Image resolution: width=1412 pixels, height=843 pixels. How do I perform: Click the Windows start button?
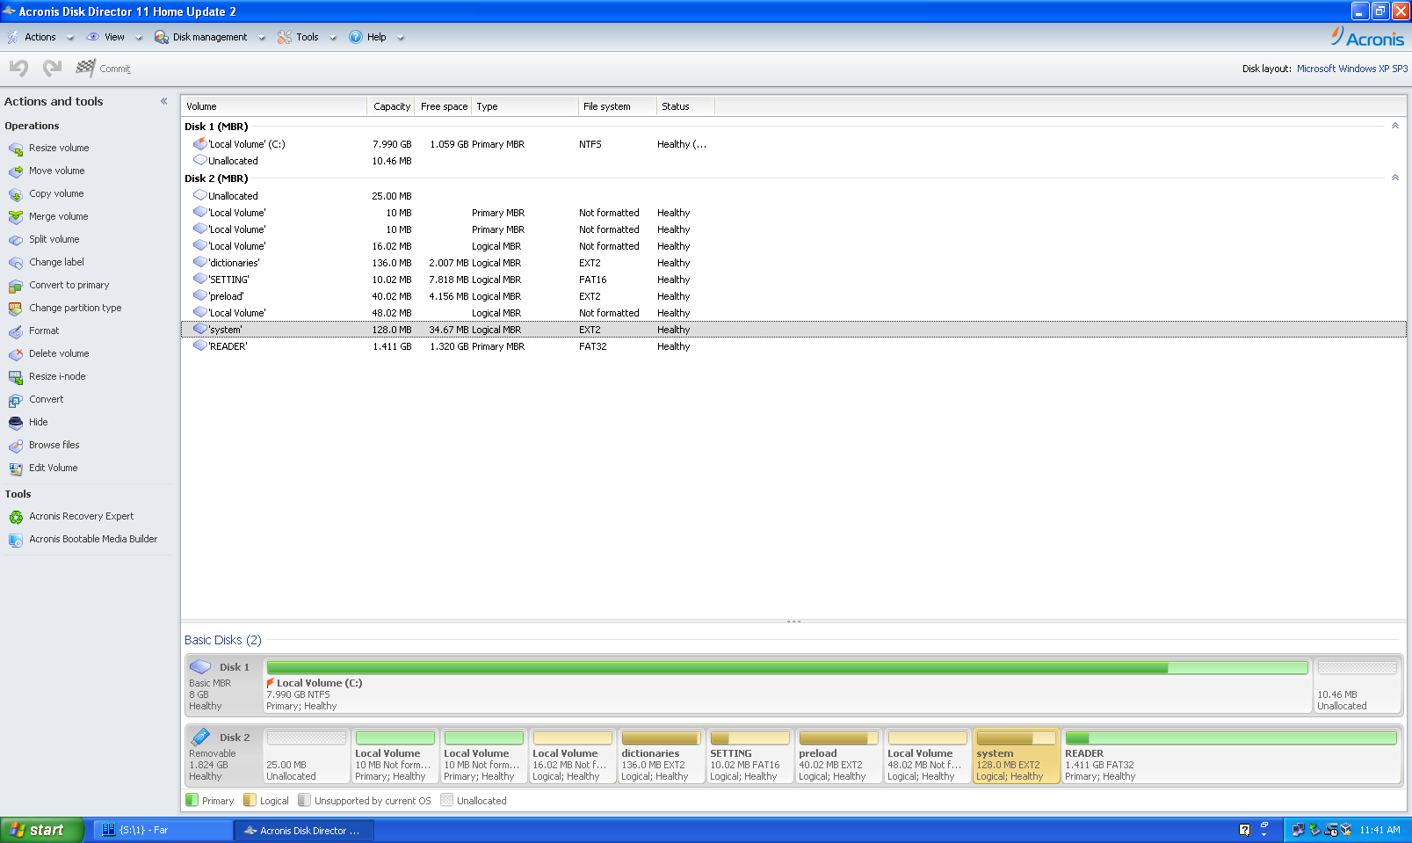[x=41, y=830]
